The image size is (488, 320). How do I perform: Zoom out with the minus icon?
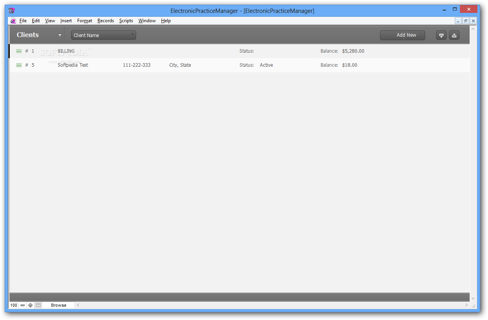(x=23, y=305)
